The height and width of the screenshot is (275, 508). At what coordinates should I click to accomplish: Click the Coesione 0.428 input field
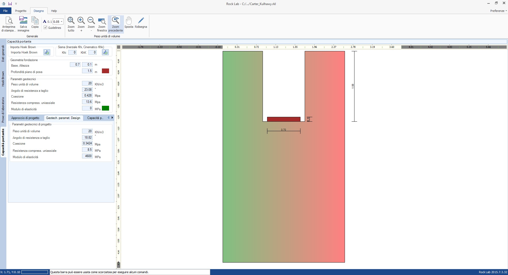click(x=87, y=95)
